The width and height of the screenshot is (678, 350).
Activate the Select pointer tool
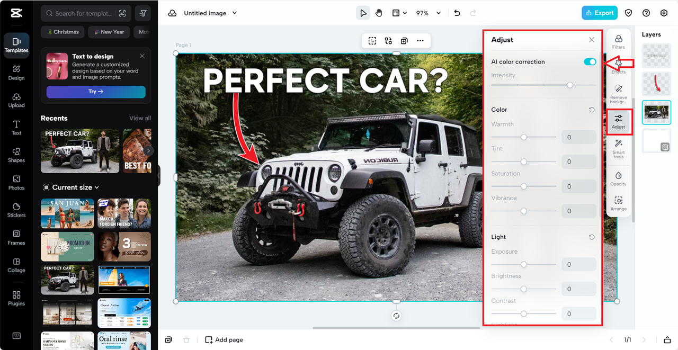(363, 13)
